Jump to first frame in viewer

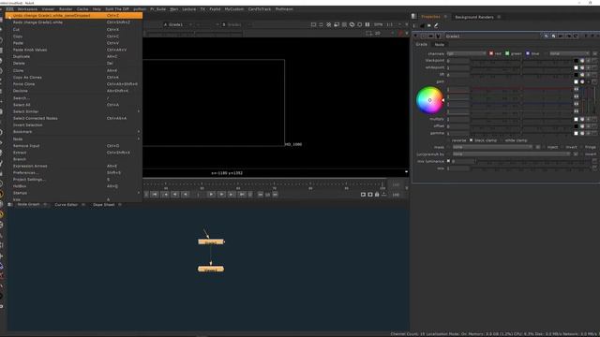click(155, 195)
